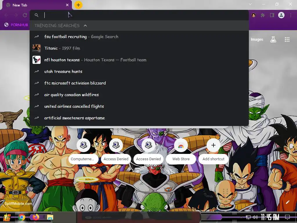Go back with the back arrow
The height and width of the screenshot is (223, 297).
pyautogui.click(x=6, y=15)
